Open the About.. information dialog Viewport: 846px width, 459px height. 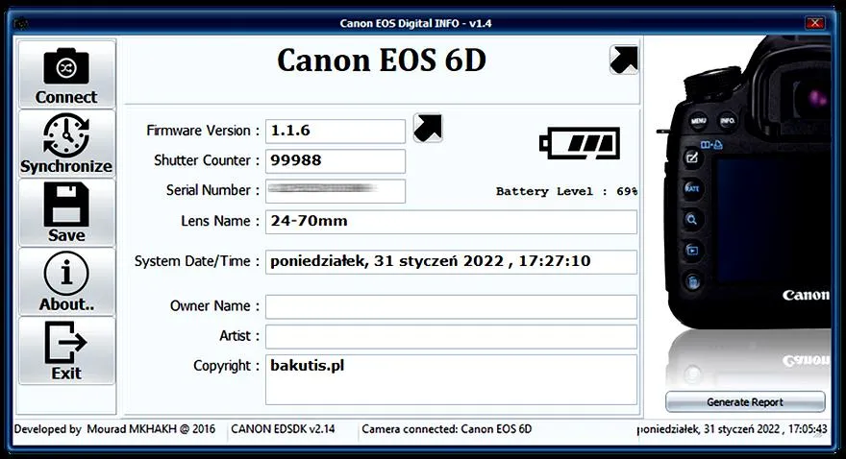point(67,281)
